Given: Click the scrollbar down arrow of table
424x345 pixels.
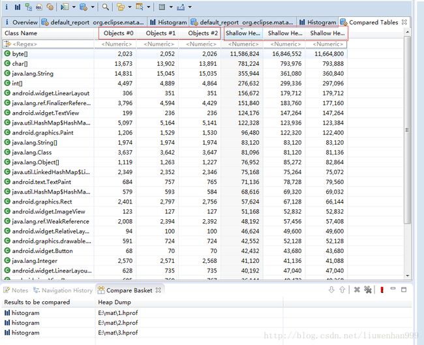Looking at the screenshot, I should point(408,275).
